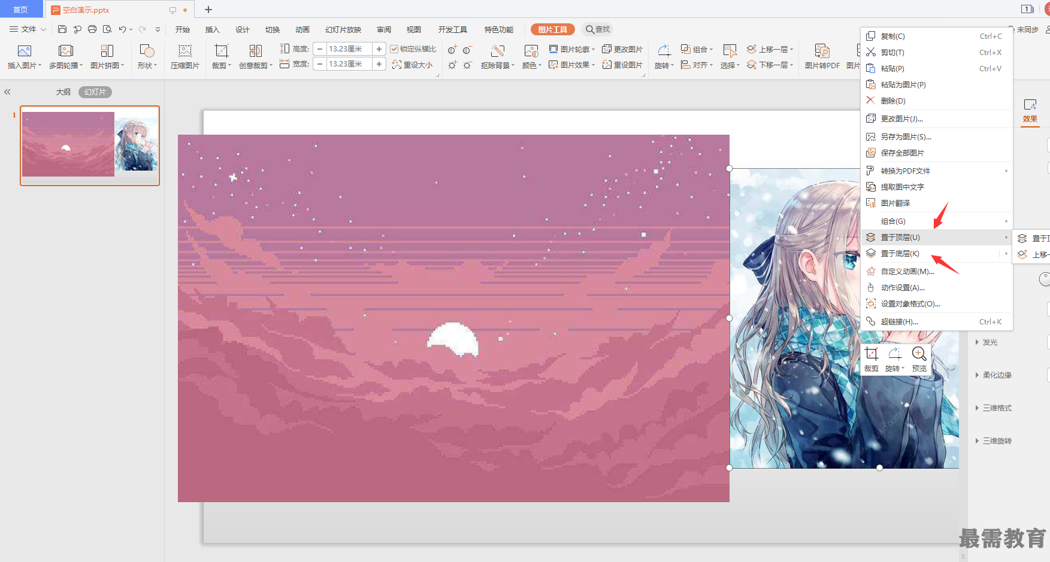Select Delete (删除) in context menu
This screenshot has width=1050, height=562.
point(936,101)
